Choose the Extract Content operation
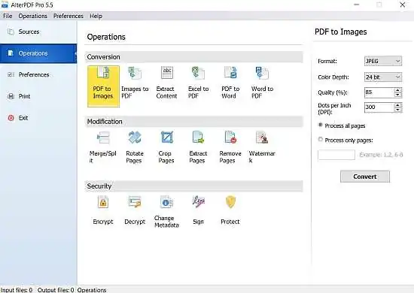The height and width of the screenshot is (293, 414). pos(166,83)
